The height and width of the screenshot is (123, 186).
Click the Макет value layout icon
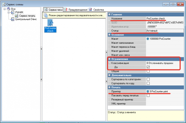tap(148, 39)
